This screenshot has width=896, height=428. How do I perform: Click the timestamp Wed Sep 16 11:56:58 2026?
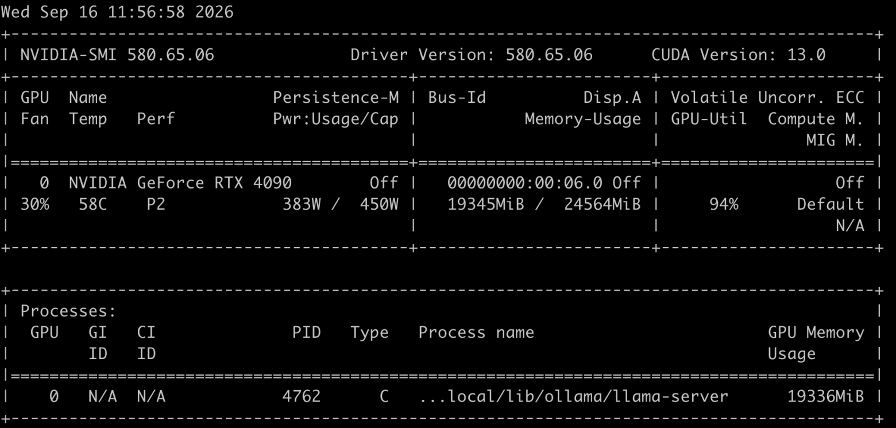coord(117,13)
